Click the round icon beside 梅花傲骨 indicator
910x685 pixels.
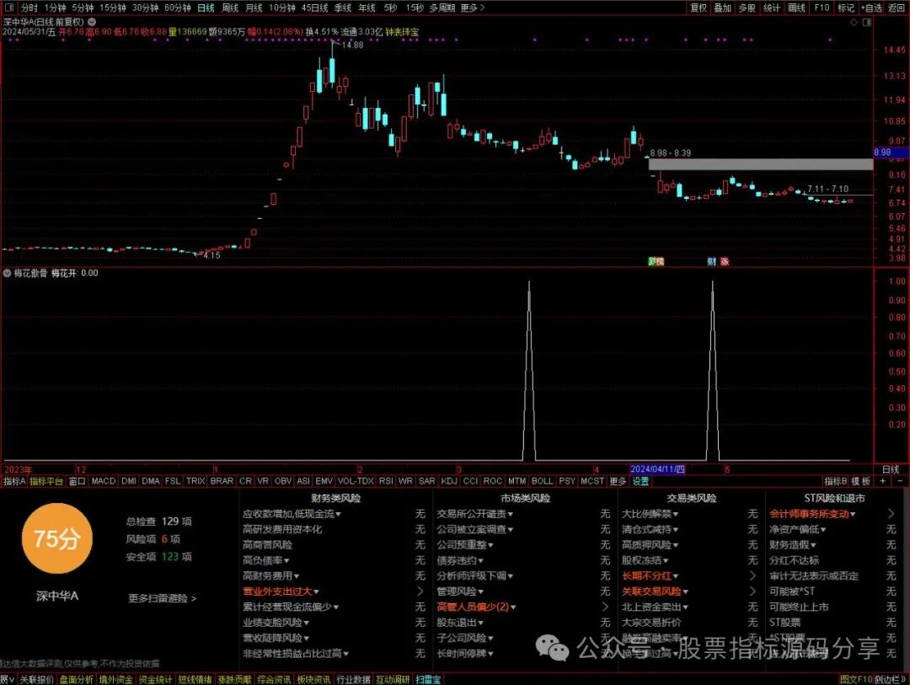(x=8, y=273)
